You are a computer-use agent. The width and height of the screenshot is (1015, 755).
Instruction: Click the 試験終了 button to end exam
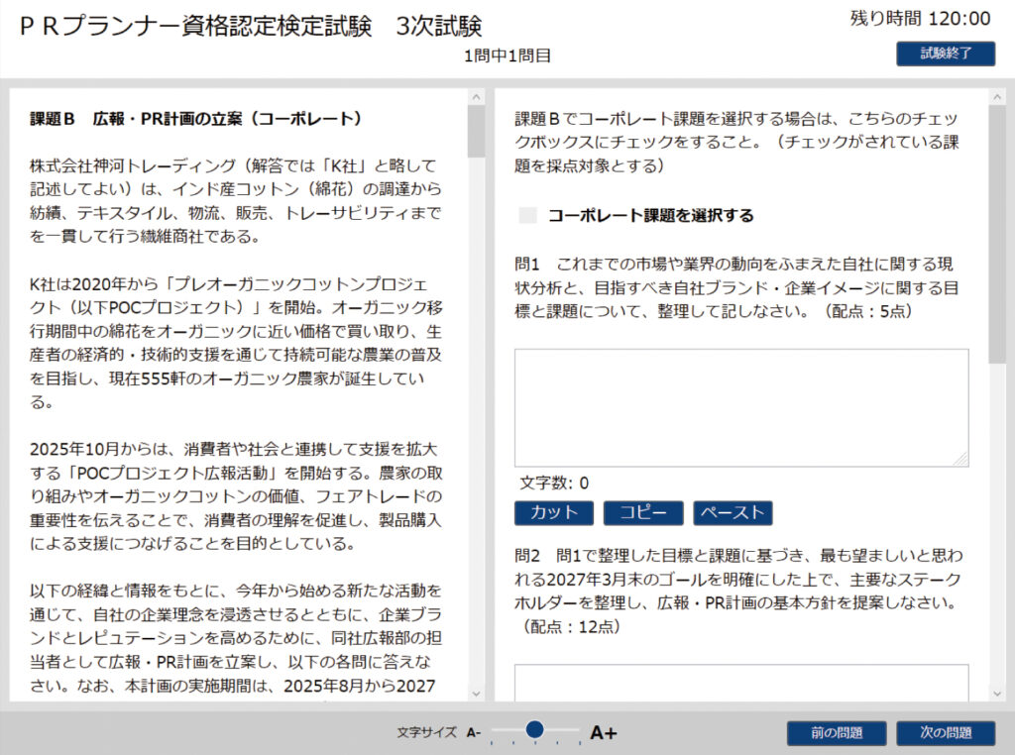[x=945, y=54]
